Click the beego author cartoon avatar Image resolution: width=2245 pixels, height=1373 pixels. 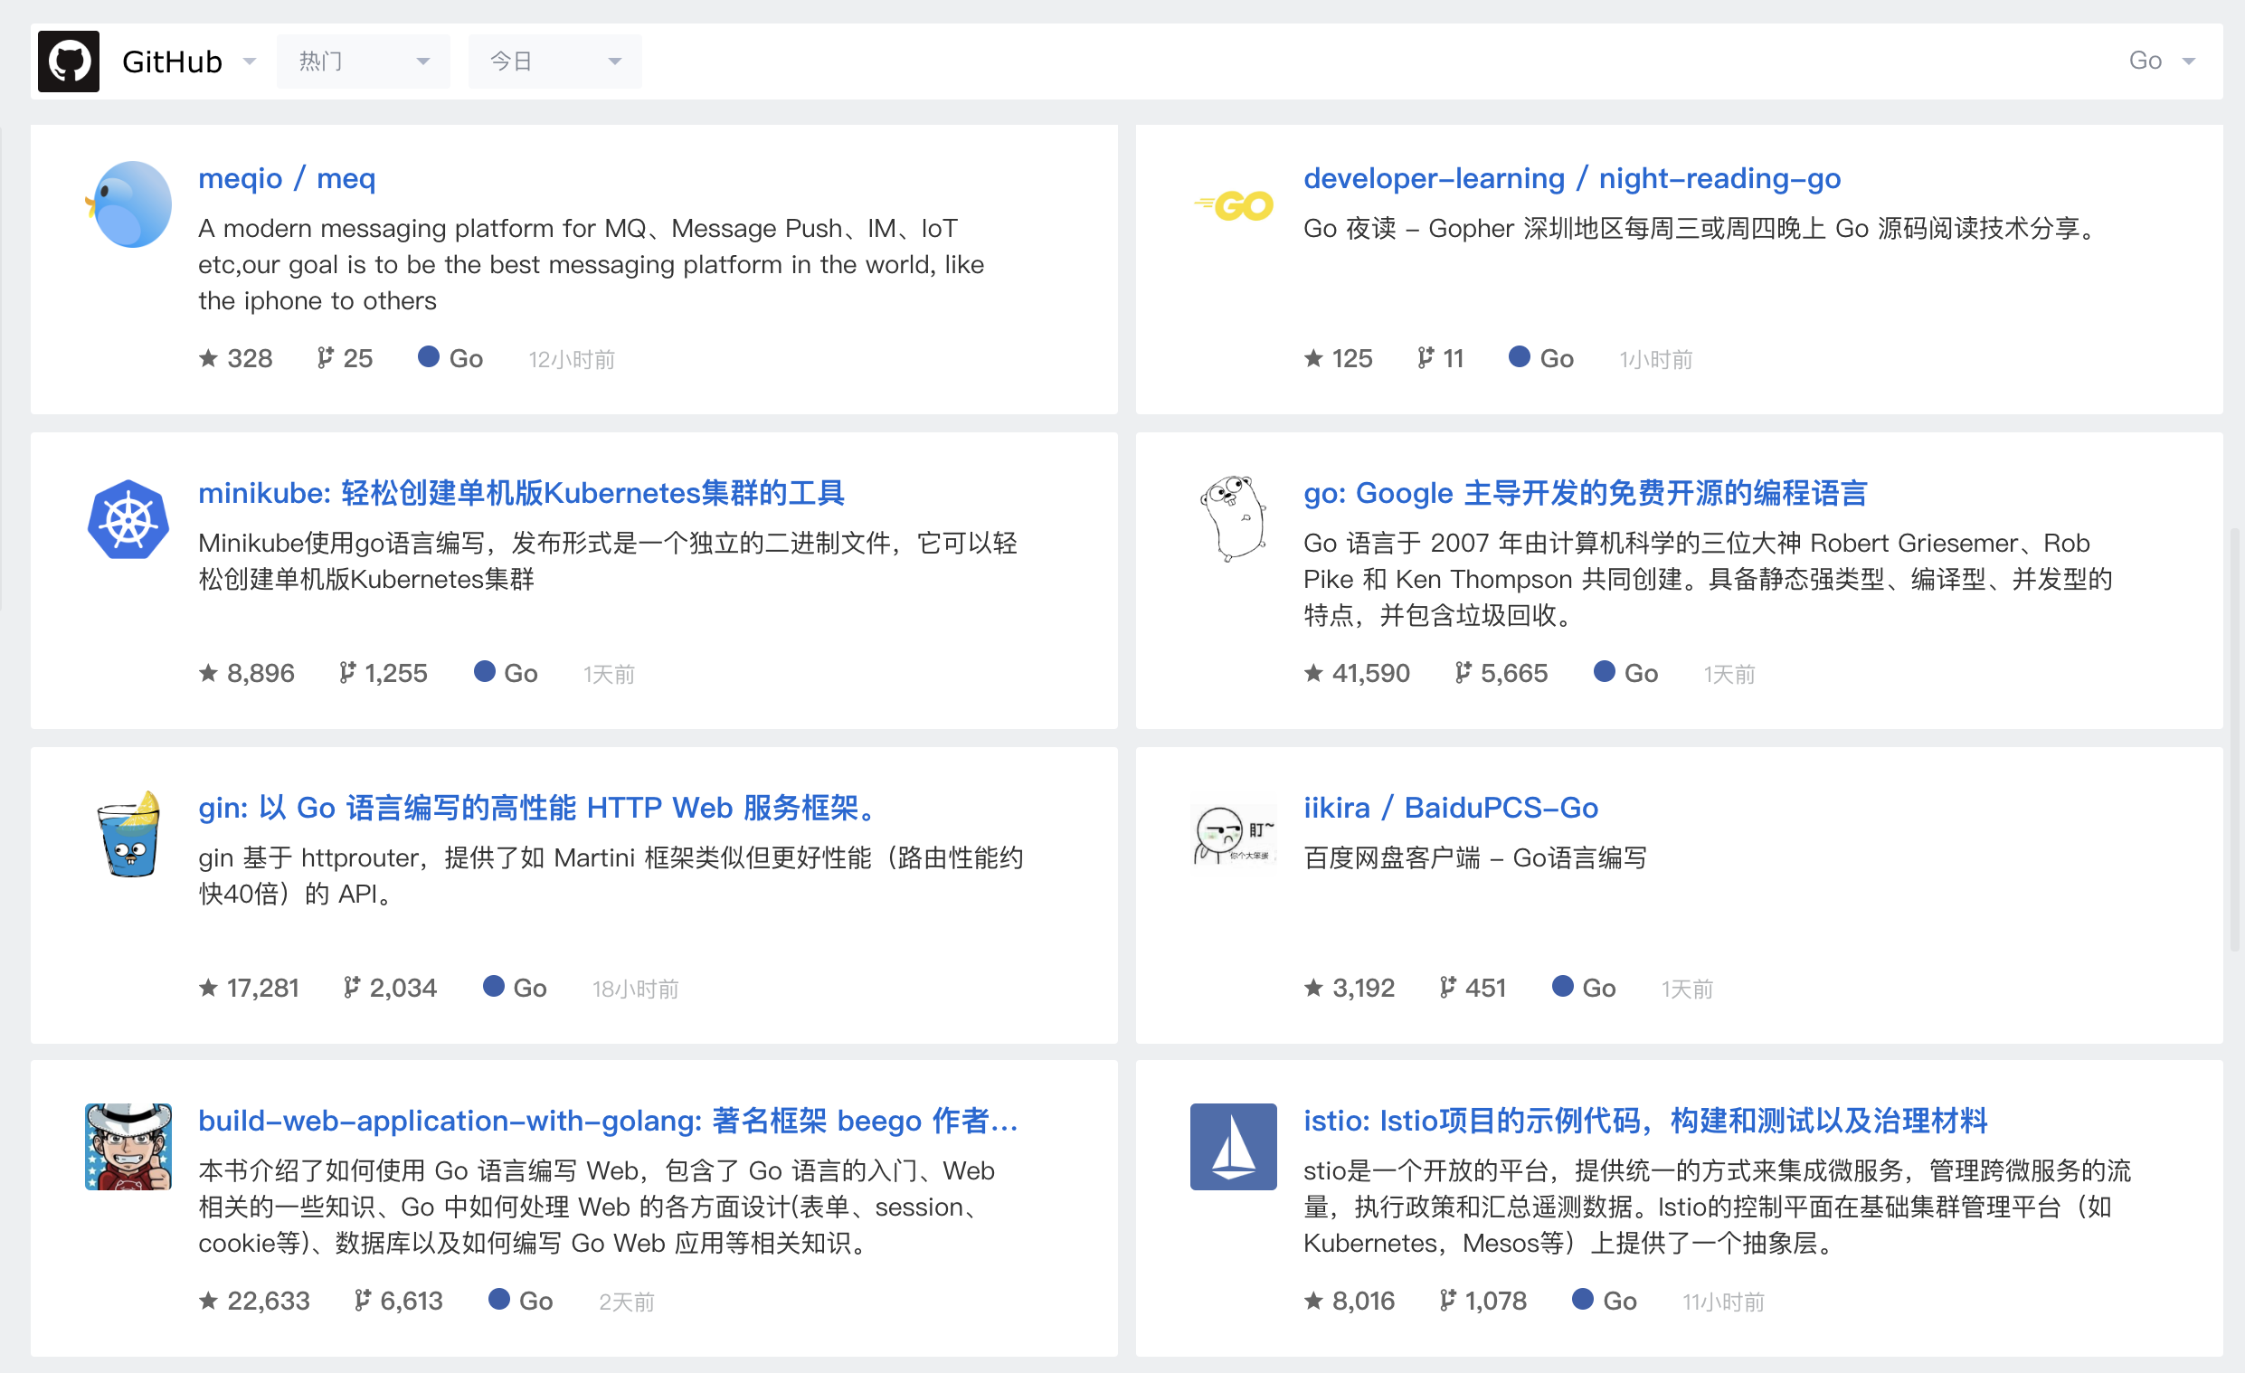click(x=128, y=1146)
